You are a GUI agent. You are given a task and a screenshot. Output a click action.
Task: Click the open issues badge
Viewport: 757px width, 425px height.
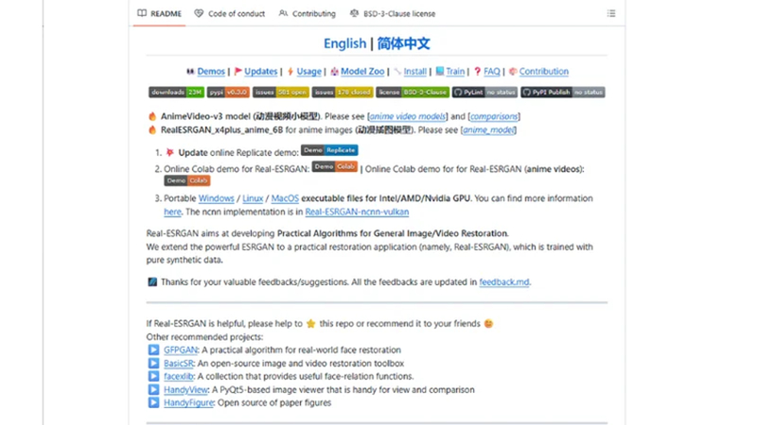(281, 92)
